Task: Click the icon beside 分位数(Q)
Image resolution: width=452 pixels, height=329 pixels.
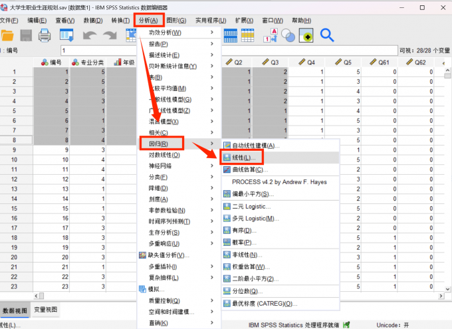Action: [x=227, y=291]
